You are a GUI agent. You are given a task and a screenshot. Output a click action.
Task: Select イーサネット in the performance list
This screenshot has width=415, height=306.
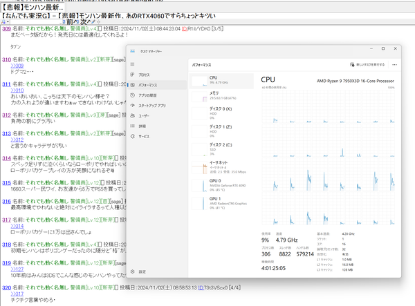pos(222,167)
